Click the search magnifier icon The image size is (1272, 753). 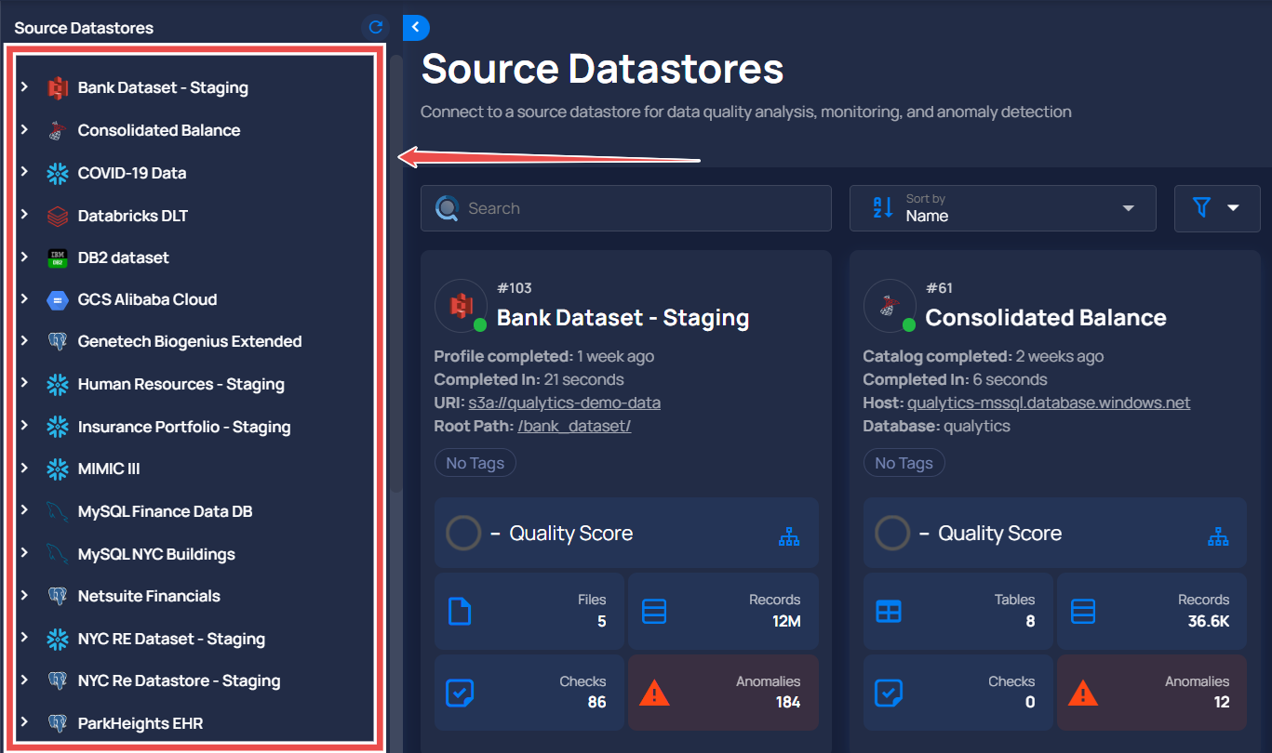[447, 209]
